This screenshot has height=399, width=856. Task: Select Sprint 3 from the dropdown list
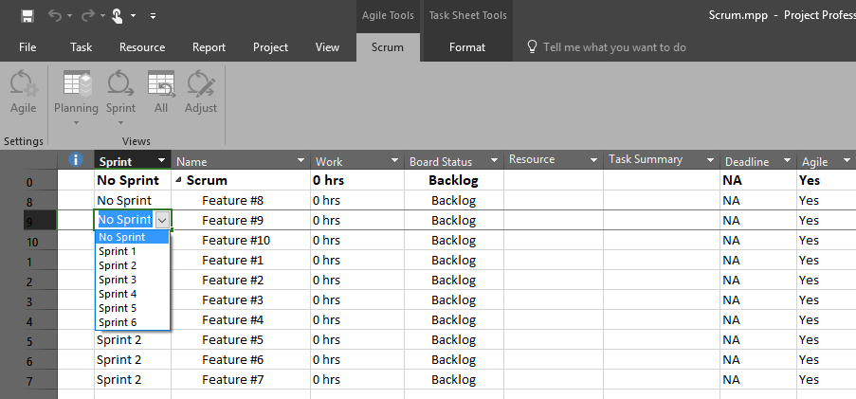coord(118,280)
